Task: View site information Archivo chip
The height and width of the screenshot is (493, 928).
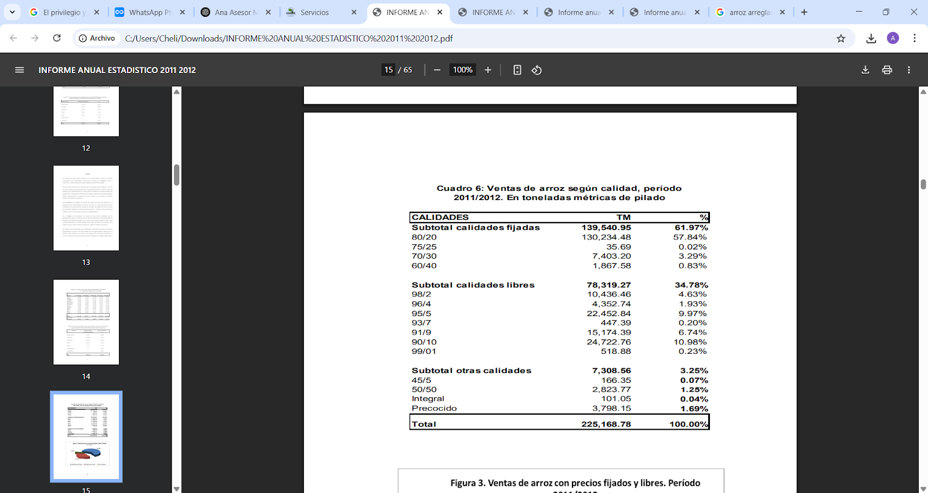Action: click(x=97, y=38)
